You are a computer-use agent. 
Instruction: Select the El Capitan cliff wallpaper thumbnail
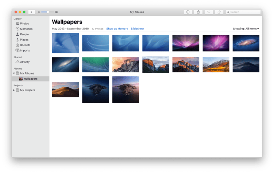pos(156,64)
